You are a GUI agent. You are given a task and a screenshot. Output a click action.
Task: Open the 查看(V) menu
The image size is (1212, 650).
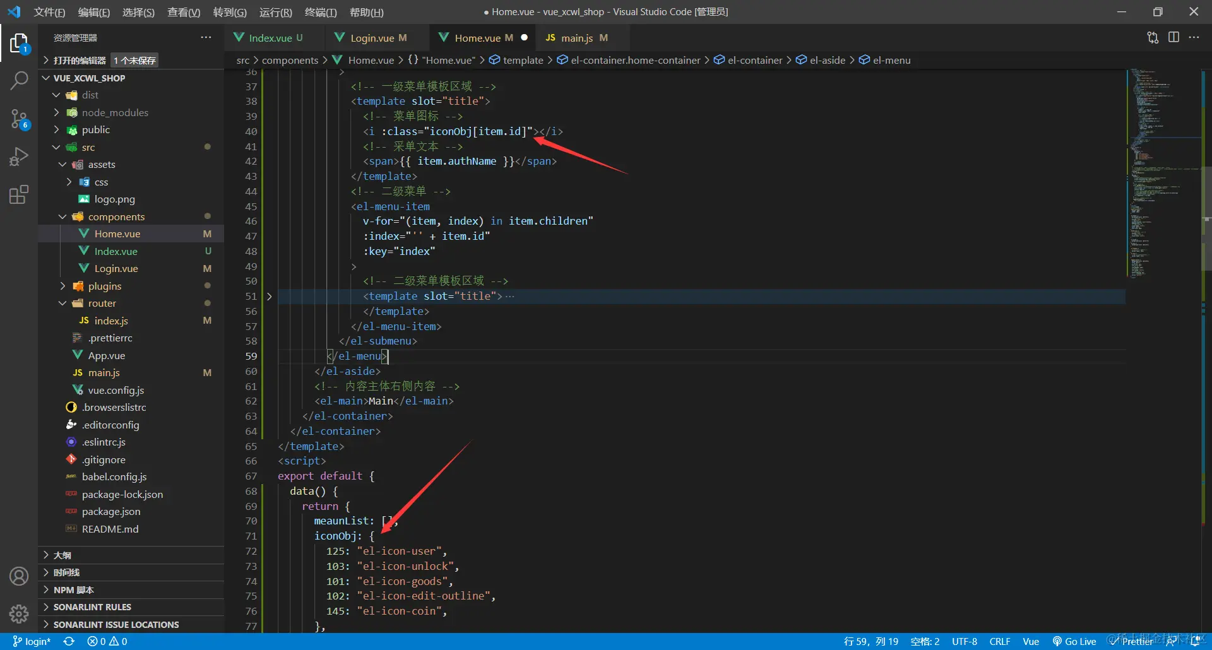[184, 12]
